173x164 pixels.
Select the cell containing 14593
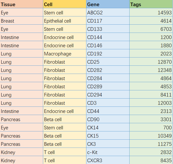click(151, 12)
